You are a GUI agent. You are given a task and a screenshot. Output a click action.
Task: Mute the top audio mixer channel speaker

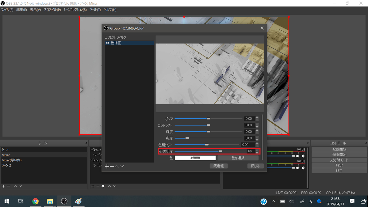(x=298, y=156)
